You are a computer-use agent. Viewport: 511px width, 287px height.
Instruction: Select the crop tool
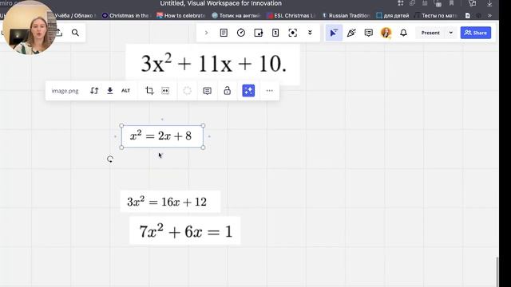tap(149, 91)
